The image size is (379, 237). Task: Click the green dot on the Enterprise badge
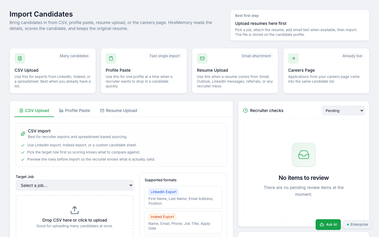348,225
